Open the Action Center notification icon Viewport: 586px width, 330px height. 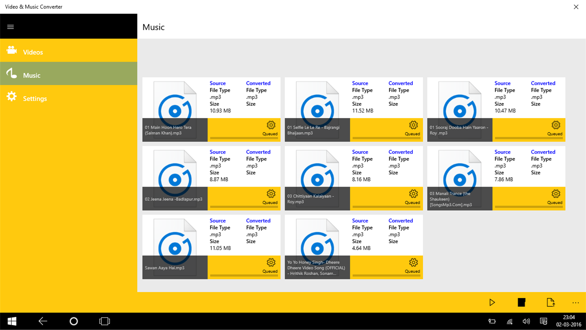[x=543, y=321]
